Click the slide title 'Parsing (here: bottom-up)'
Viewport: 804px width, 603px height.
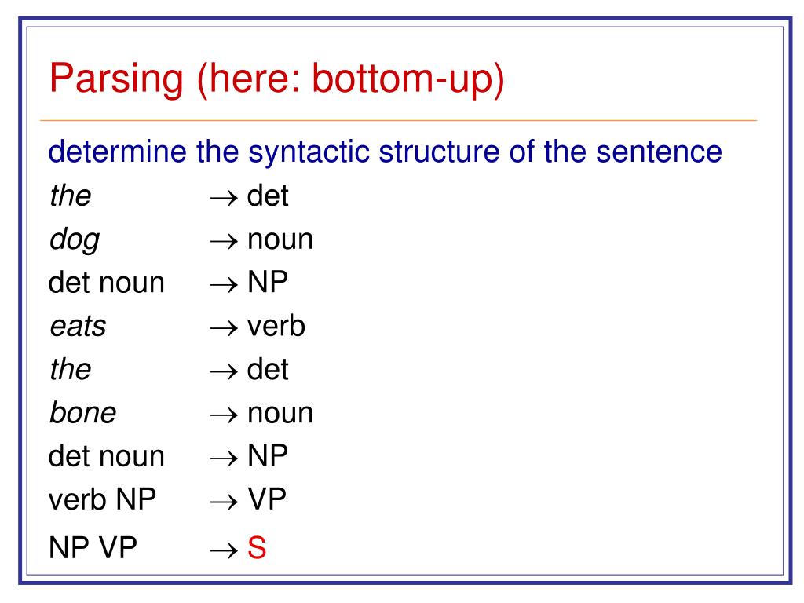[277, 79]
